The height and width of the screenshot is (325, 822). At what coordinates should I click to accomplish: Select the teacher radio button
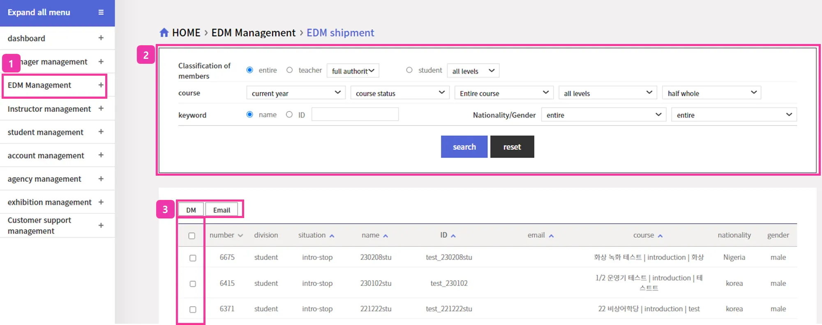[x=290, y=70]
